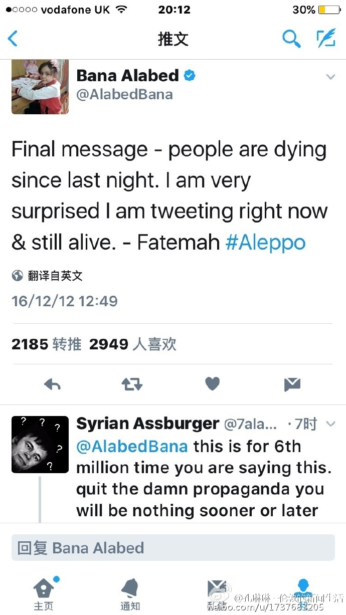Switch to the 主页 home tab
The height and width of the screenshot is (615, 346).
click(44, 594)
